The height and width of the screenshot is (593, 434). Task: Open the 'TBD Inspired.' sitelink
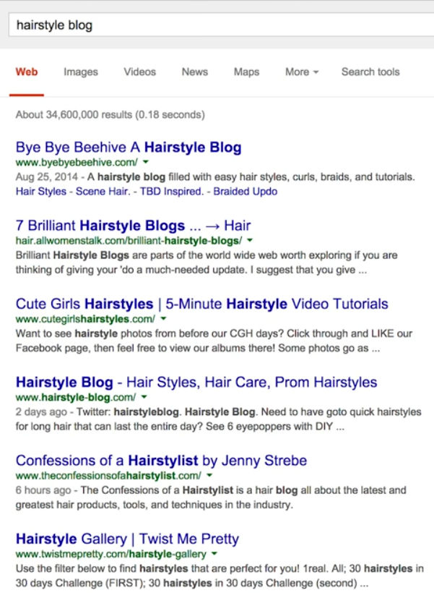(171, 192)
